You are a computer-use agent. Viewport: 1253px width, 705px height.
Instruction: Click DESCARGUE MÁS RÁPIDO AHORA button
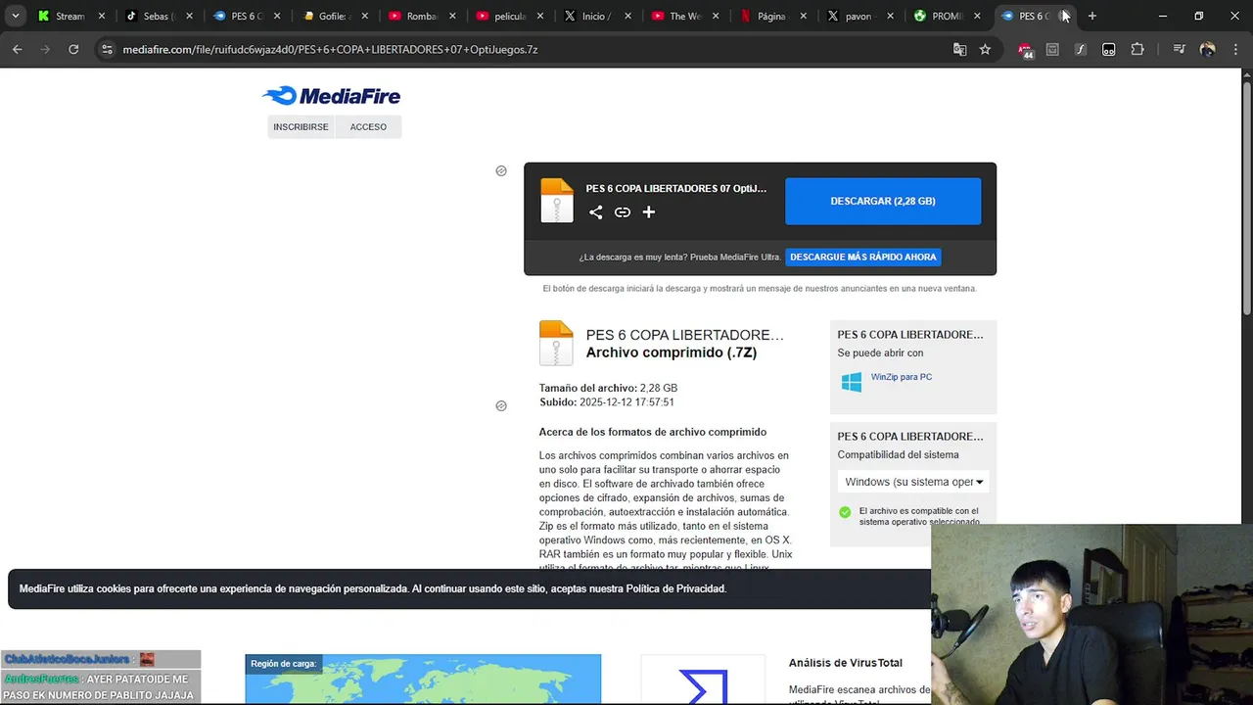point(863,257)
